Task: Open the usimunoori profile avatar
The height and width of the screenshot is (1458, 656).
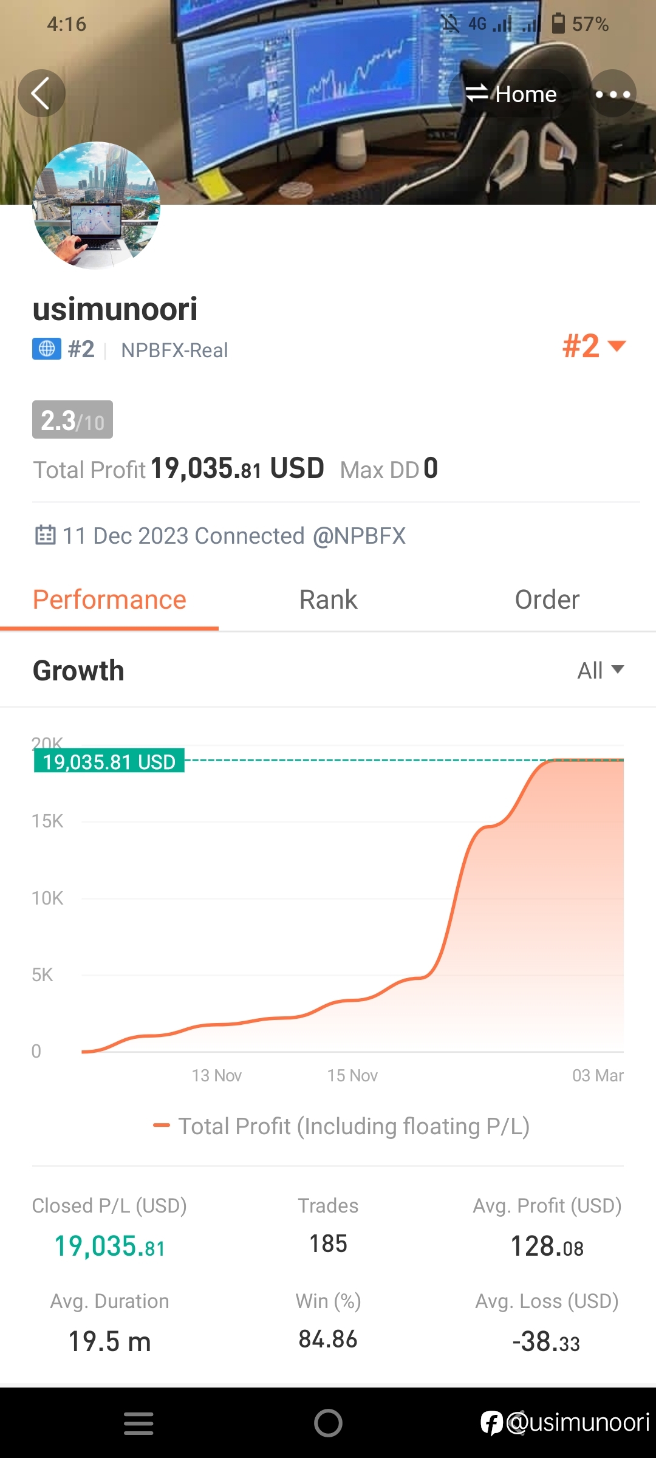Action: point(96,205)
